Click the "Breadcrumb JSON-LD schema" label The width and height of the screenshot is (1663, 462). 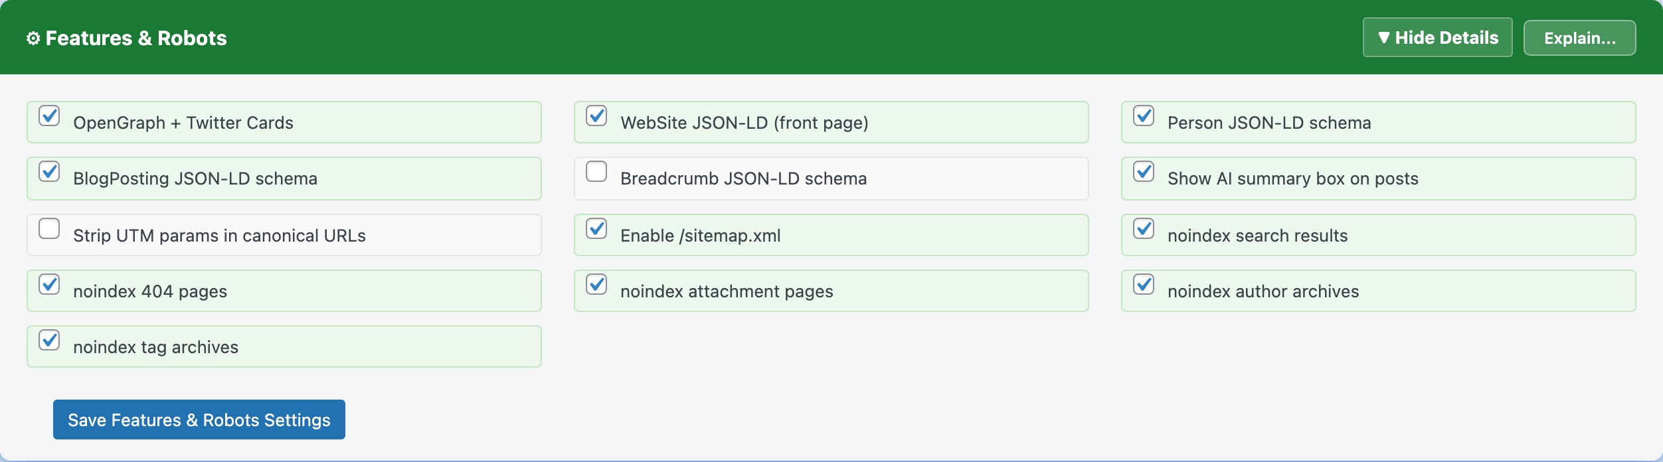click(x=744, y=179)
